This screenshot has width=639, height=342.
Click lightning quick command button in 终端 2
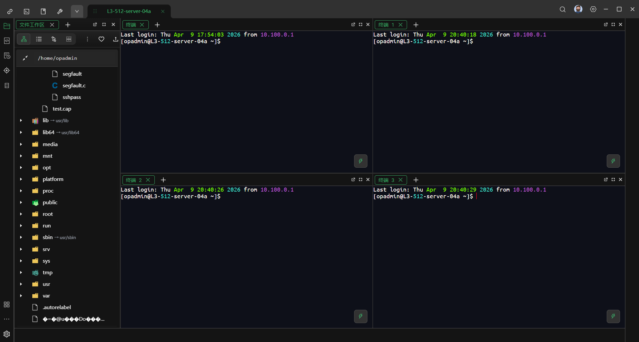coord(360,316)
